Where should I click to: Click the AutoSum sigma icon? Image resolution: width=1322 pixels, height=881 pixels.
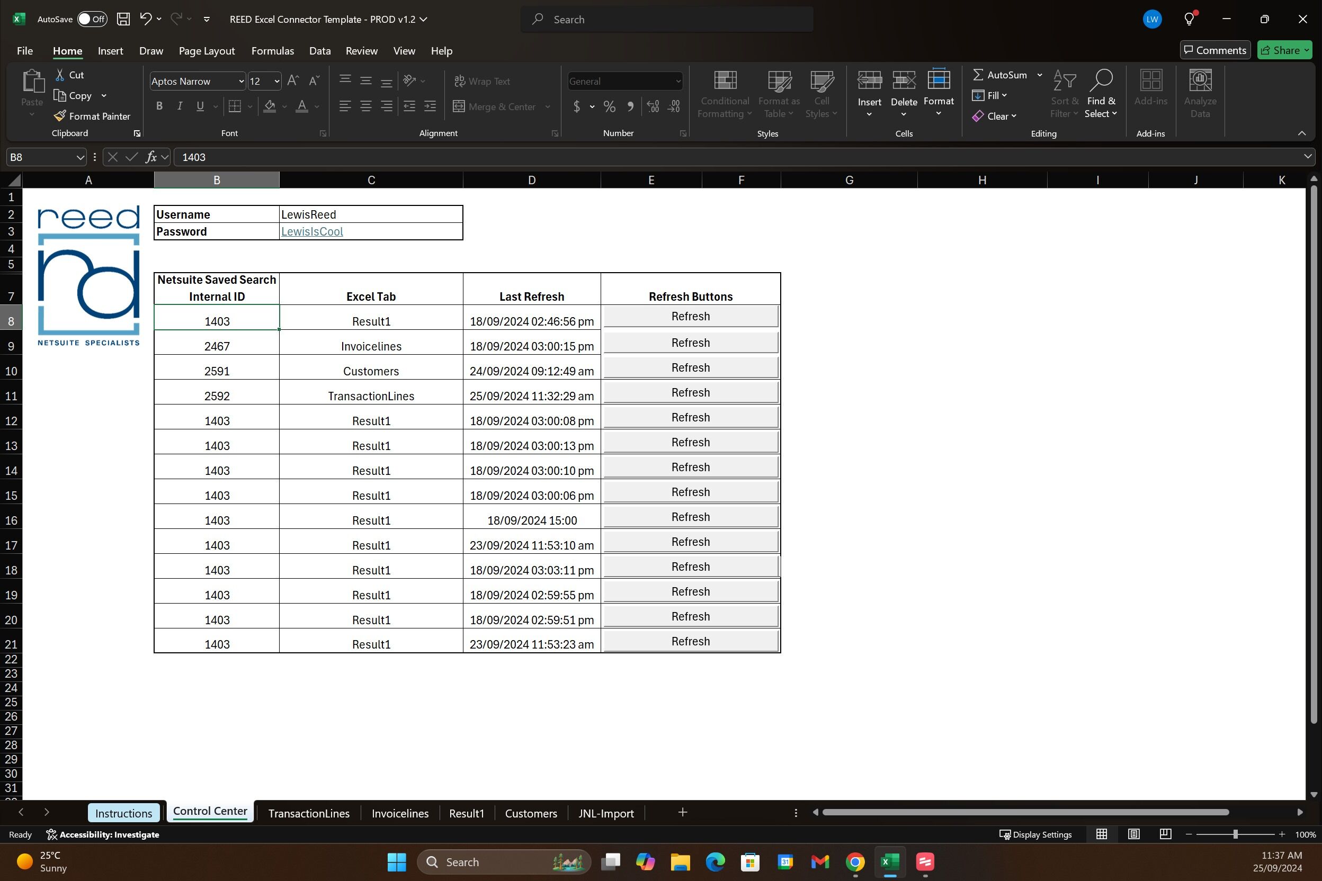pyautogui.click(x=978, y=75)
